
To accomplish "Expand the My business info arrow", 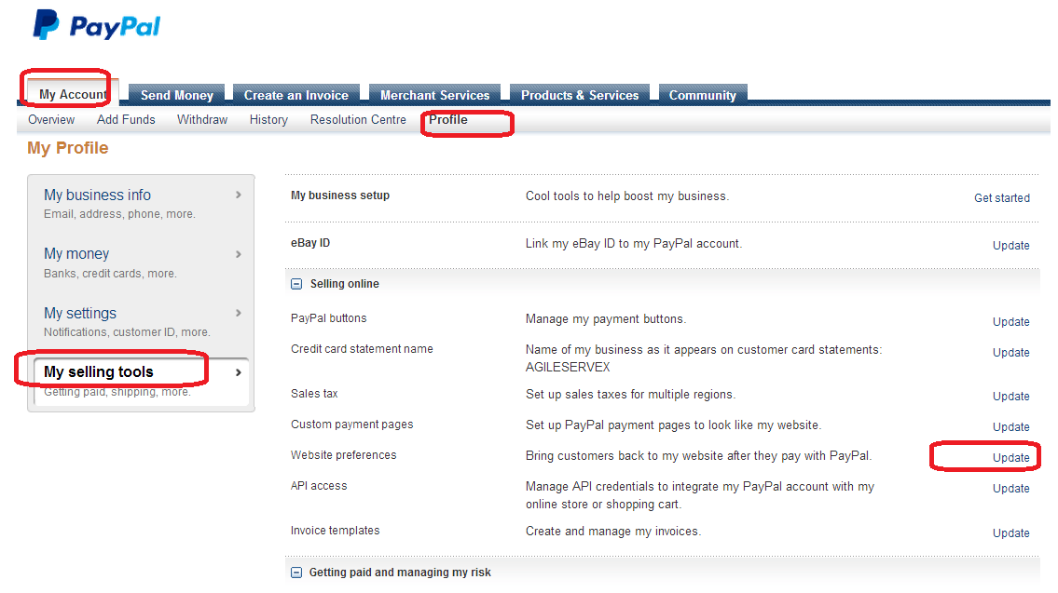I will [x=239, y=195].
